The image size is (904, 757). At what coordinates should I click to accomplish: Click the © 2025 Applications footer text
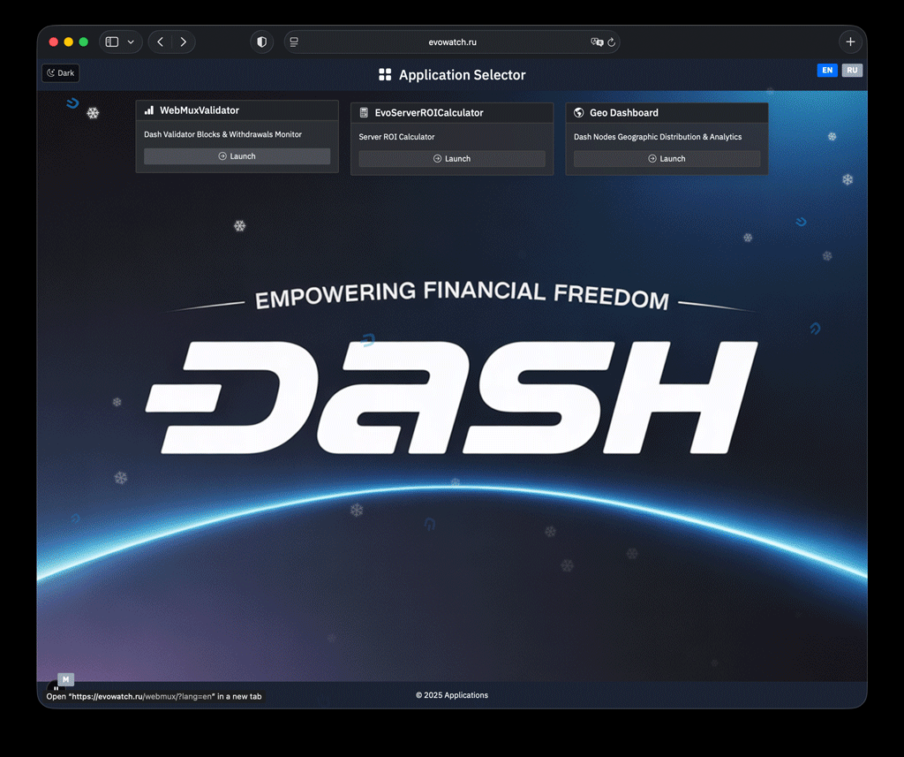452,695
